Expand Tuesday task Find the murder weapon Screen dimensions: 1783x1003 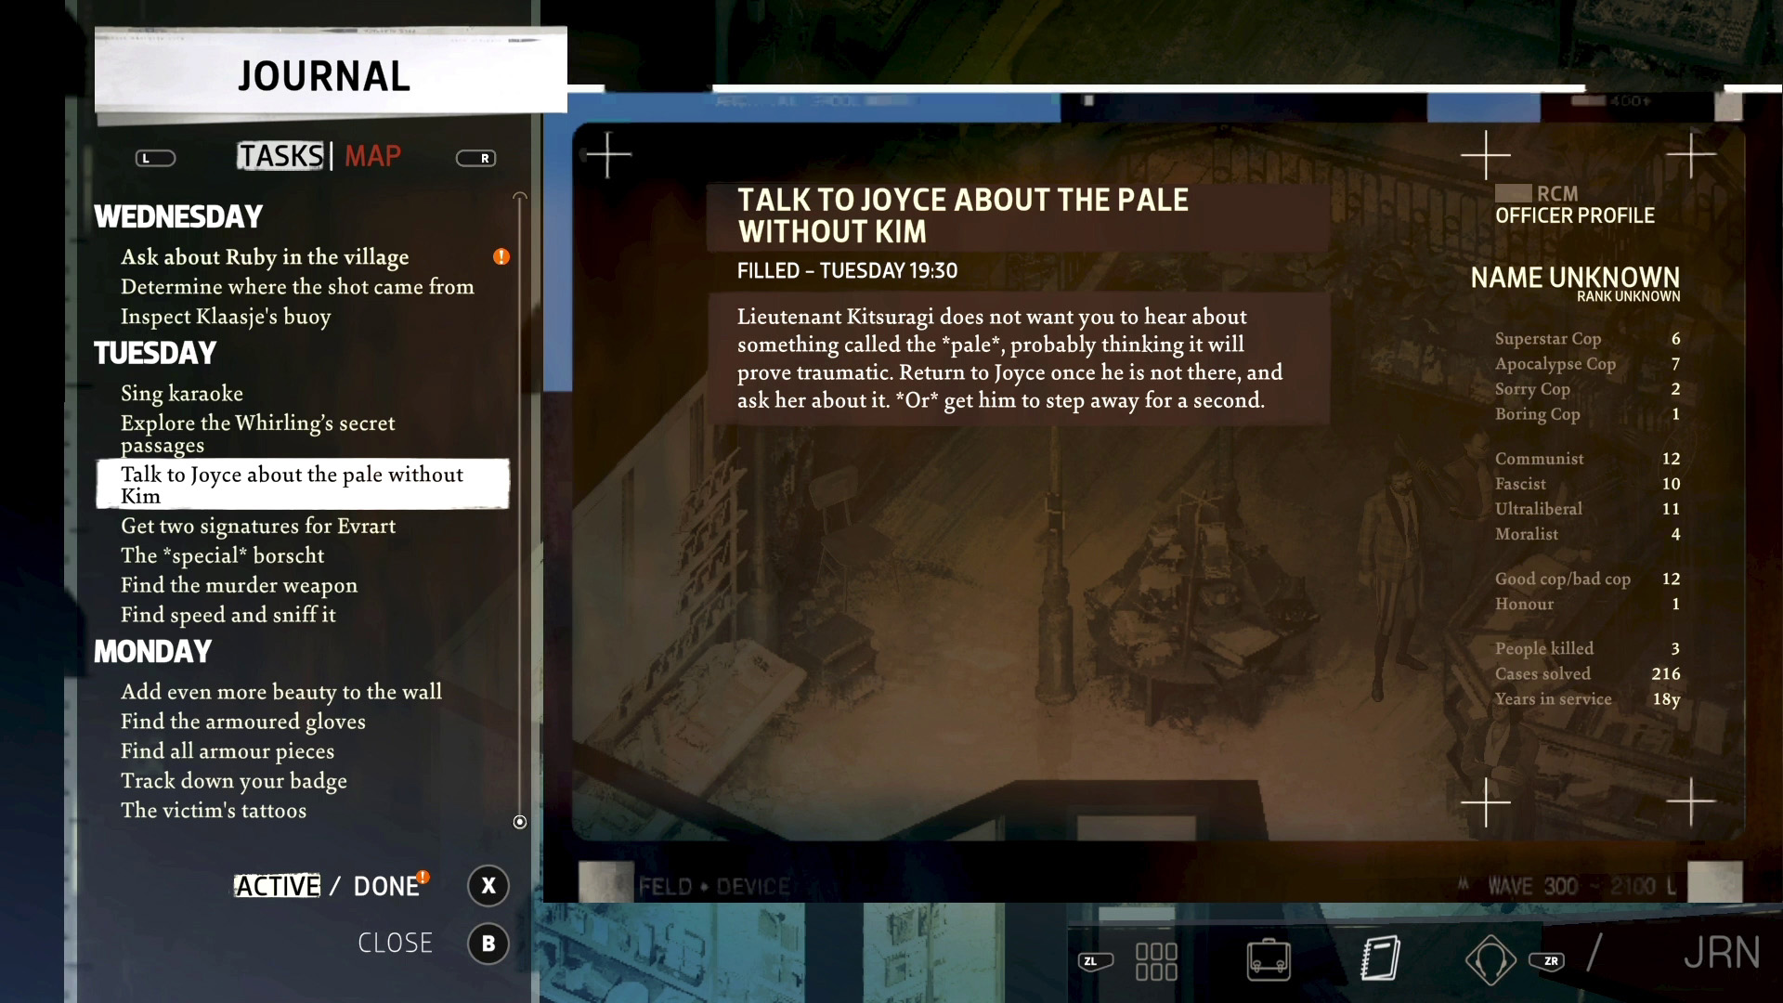239,584
